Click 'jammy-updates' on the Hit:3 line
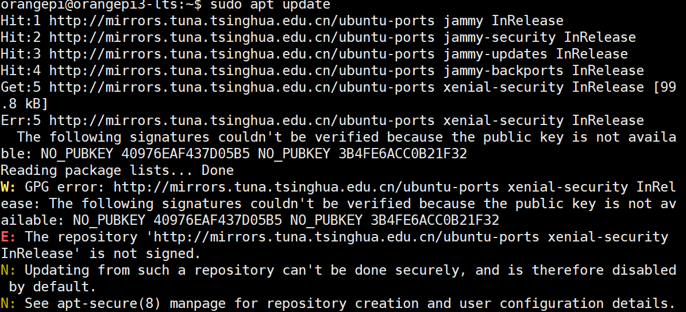686x312 pixels. pos(496,54)
